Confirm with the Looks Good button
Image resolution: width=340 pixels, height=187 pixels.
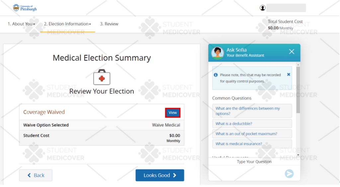click(x=160, y=175)
